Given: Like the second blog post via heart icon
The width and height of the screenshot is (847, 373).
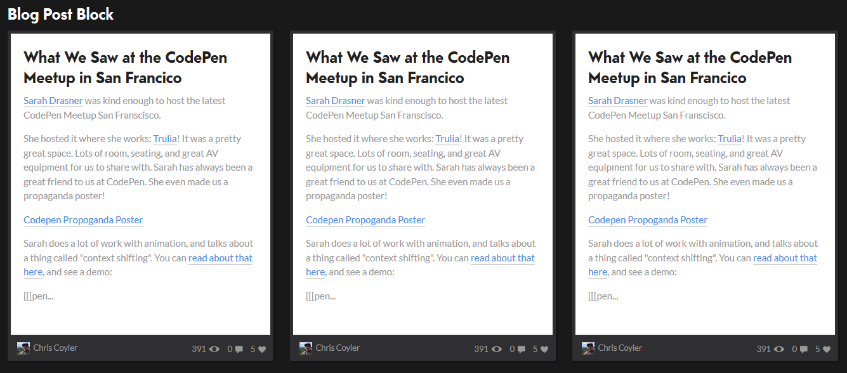Looking at the screenshot, I should click(x=544, y=350).
